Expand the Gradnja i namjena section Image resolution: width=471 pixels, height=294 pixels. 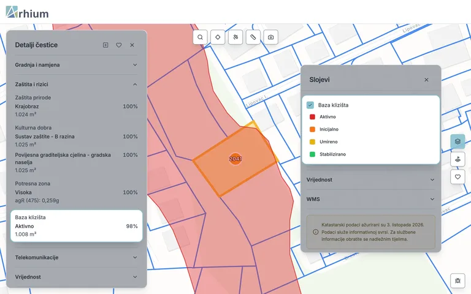(76, 65)
